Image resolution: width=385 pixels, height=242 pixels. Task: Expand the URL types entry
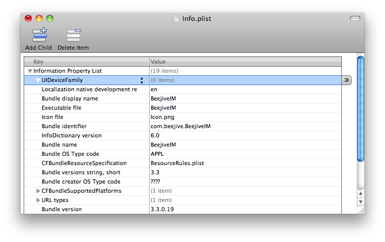pyautogui.click(x=38, y=200)
